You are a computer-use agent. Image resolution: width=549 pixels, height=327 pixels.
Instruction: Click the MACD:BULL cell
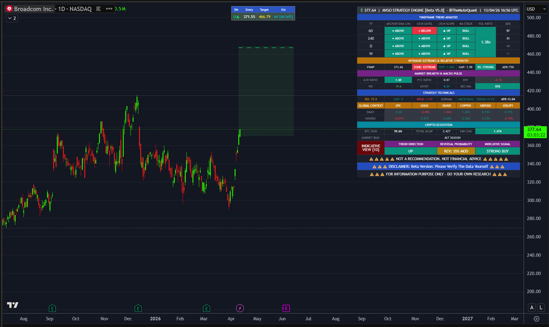tap(465, 99)
